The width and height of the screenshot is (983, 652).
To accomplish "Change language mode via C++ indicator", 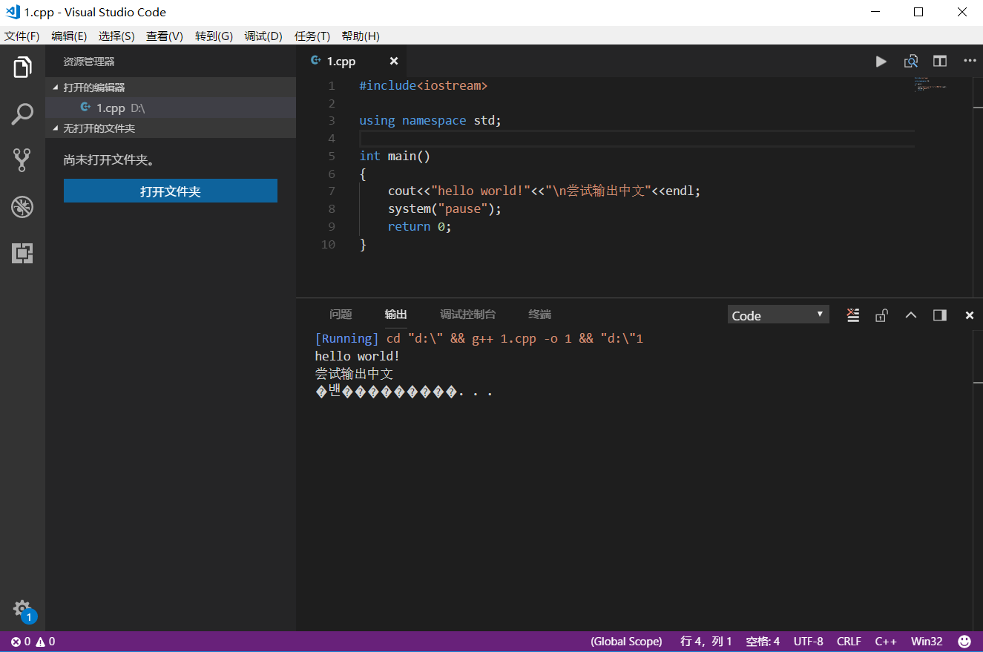I will coord(886,641).
